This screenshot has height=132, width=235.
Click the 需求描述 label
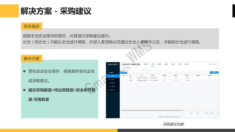tap(32, 26)
